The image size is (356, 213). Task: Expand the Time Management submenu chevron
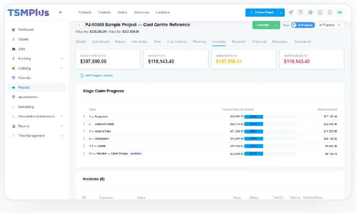coord(62,136)
